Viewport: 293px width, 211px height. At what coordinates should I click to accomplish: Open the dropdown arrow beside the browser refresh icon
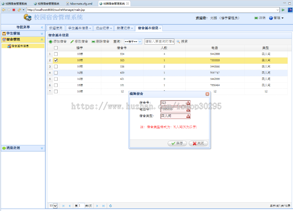pyautogui.click(x=23, y=10)
